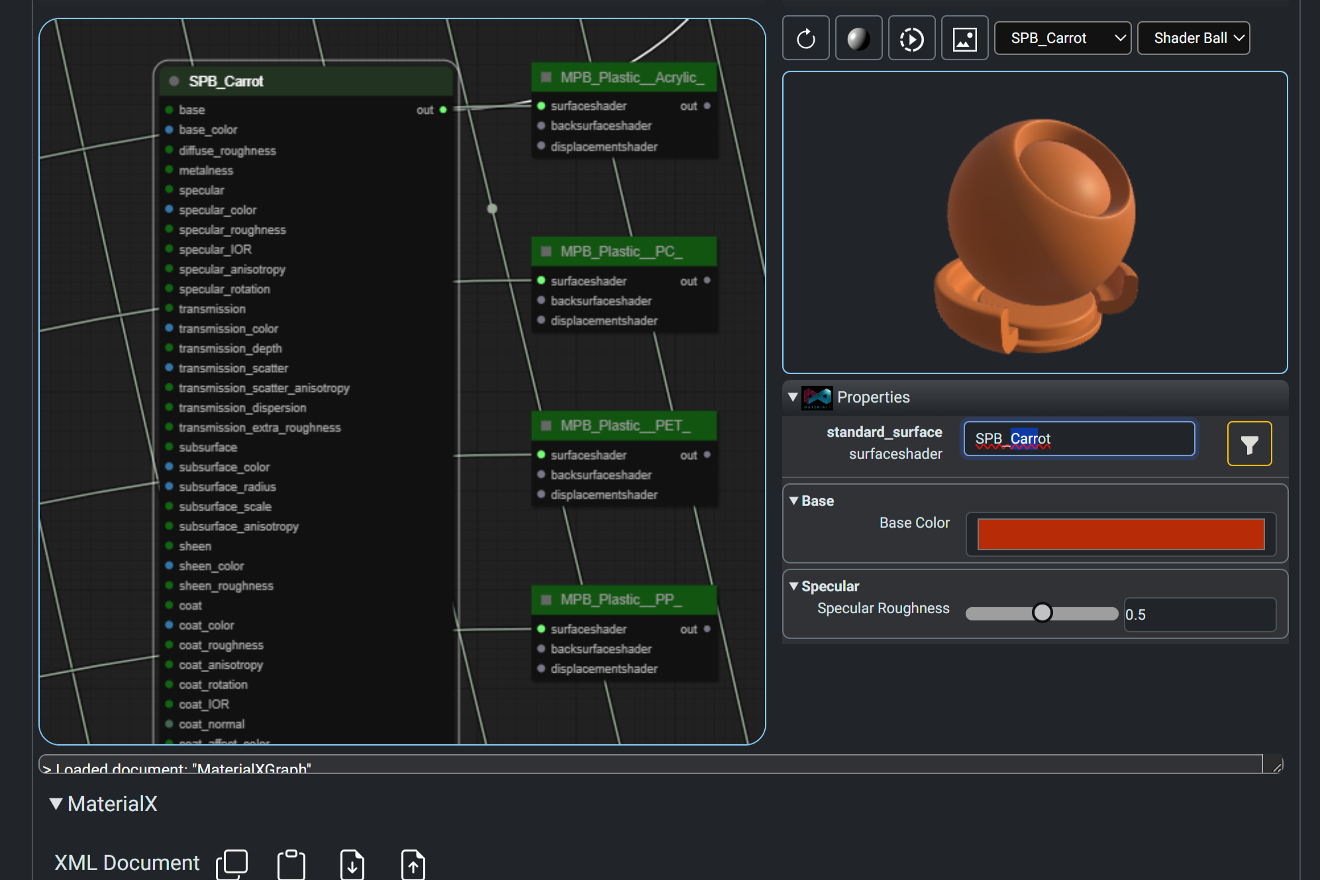The image size is (1320, 880).
Task: Click the 'transmission_color' input label
Action: pyautogui.click(x=228, y=329)
